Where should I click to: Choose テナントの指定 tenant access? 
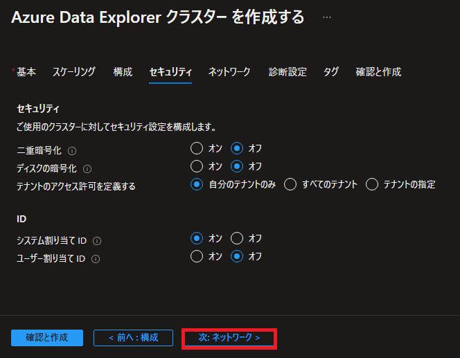pos(372,184)
